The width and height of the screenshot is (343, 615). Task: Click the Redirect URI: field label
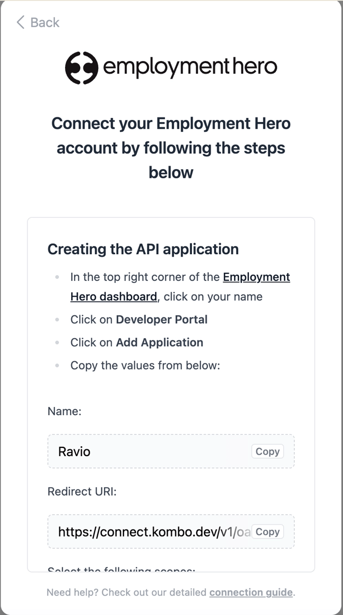pos(82,491)
